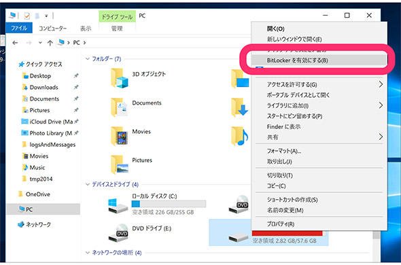Click the DVD drive icon beside the context menu

[239, 205]
